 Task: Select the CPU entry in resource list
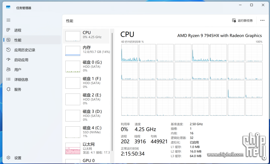[x=86, y=36]
